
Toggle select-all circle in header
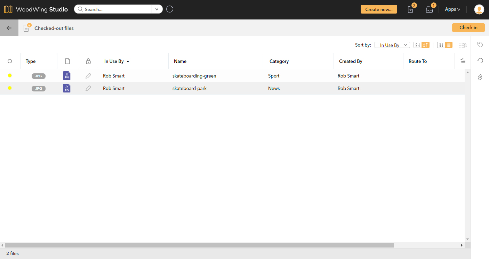[10, 61]
